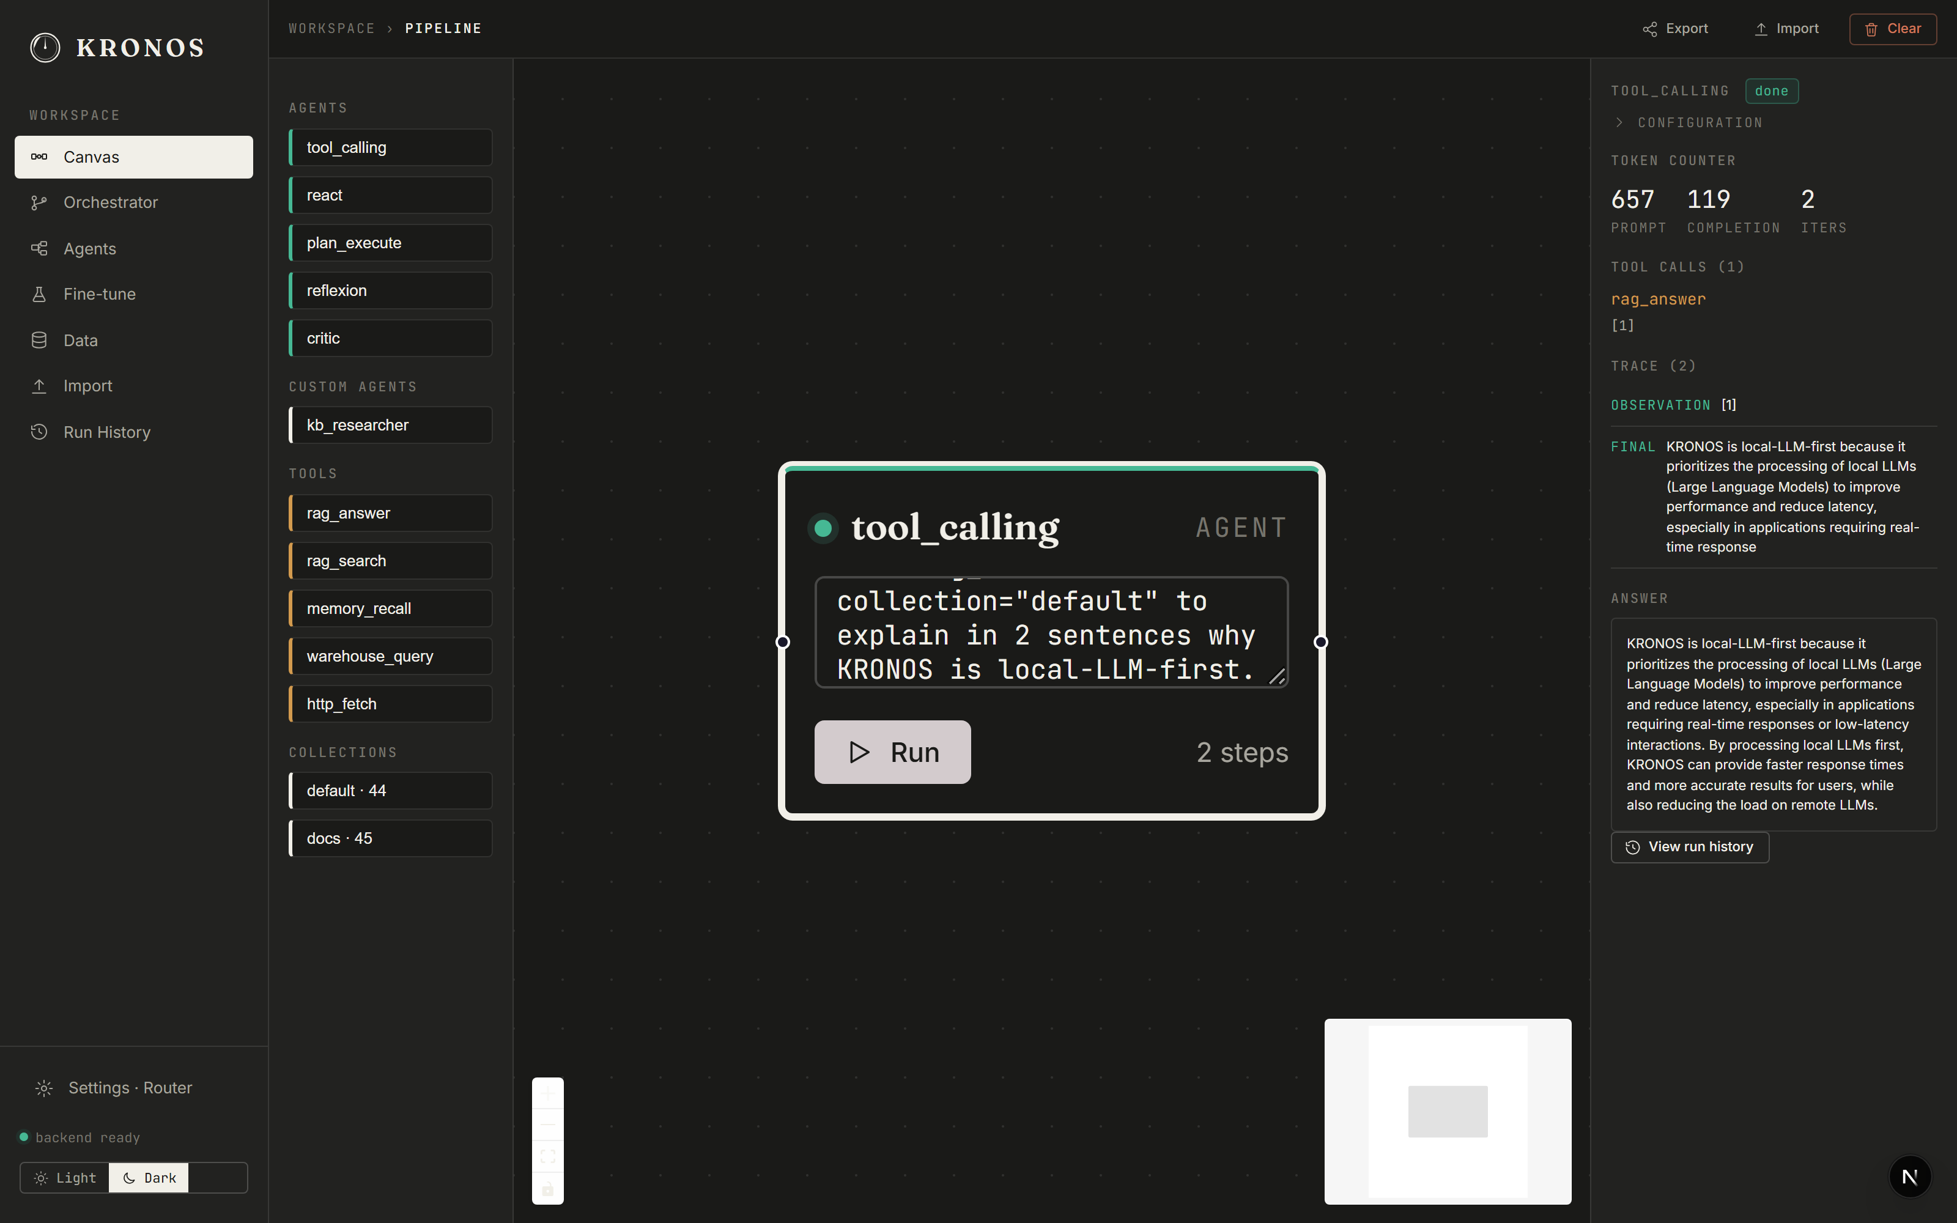The width and height of the screenshot is (1957, 1223).
Task: Expand the CONFIGURATION section
Action: (x=1688, y=123)
